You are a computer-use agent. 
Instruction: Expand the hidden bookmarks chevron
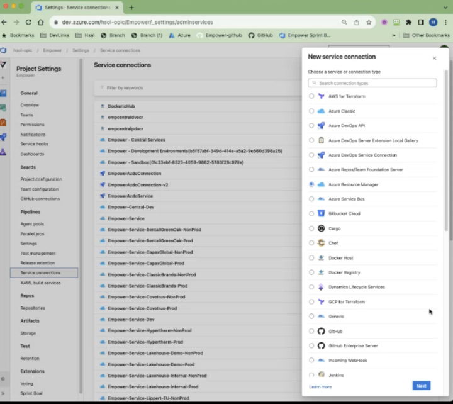pyautogui.click(x=393, y=35)
